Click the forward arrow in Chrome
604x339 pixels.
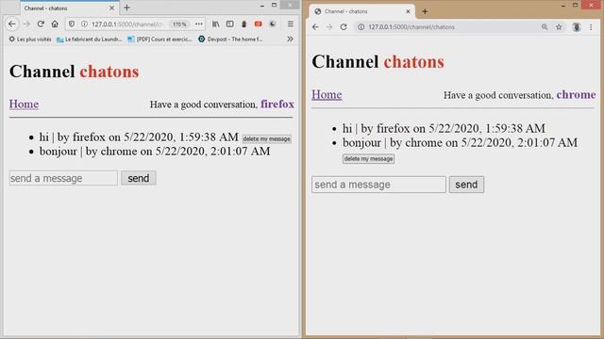[329, 27]
